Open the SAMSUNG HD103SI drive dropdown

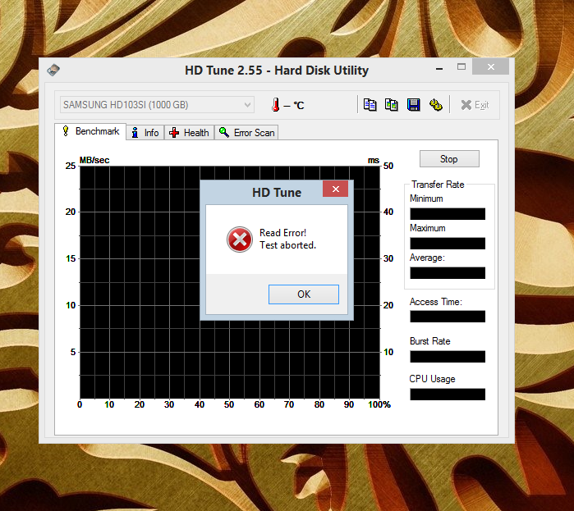[x=157, y=105]
